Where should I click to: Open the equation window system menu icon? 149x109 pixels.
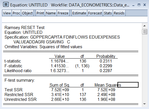(x=6, y=5)
